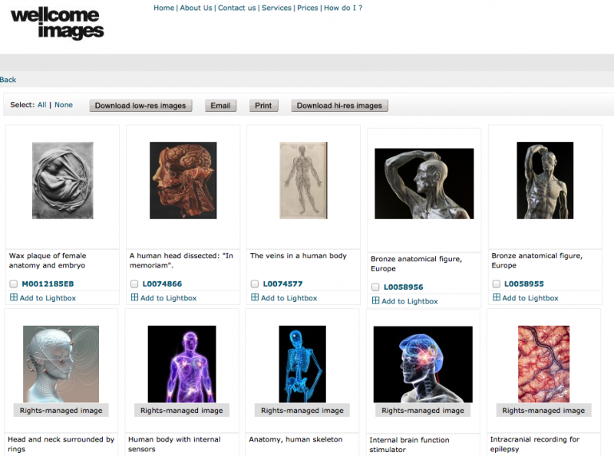614x456 pixels.
Task: View the Prices page
Action: click(308, 8)
